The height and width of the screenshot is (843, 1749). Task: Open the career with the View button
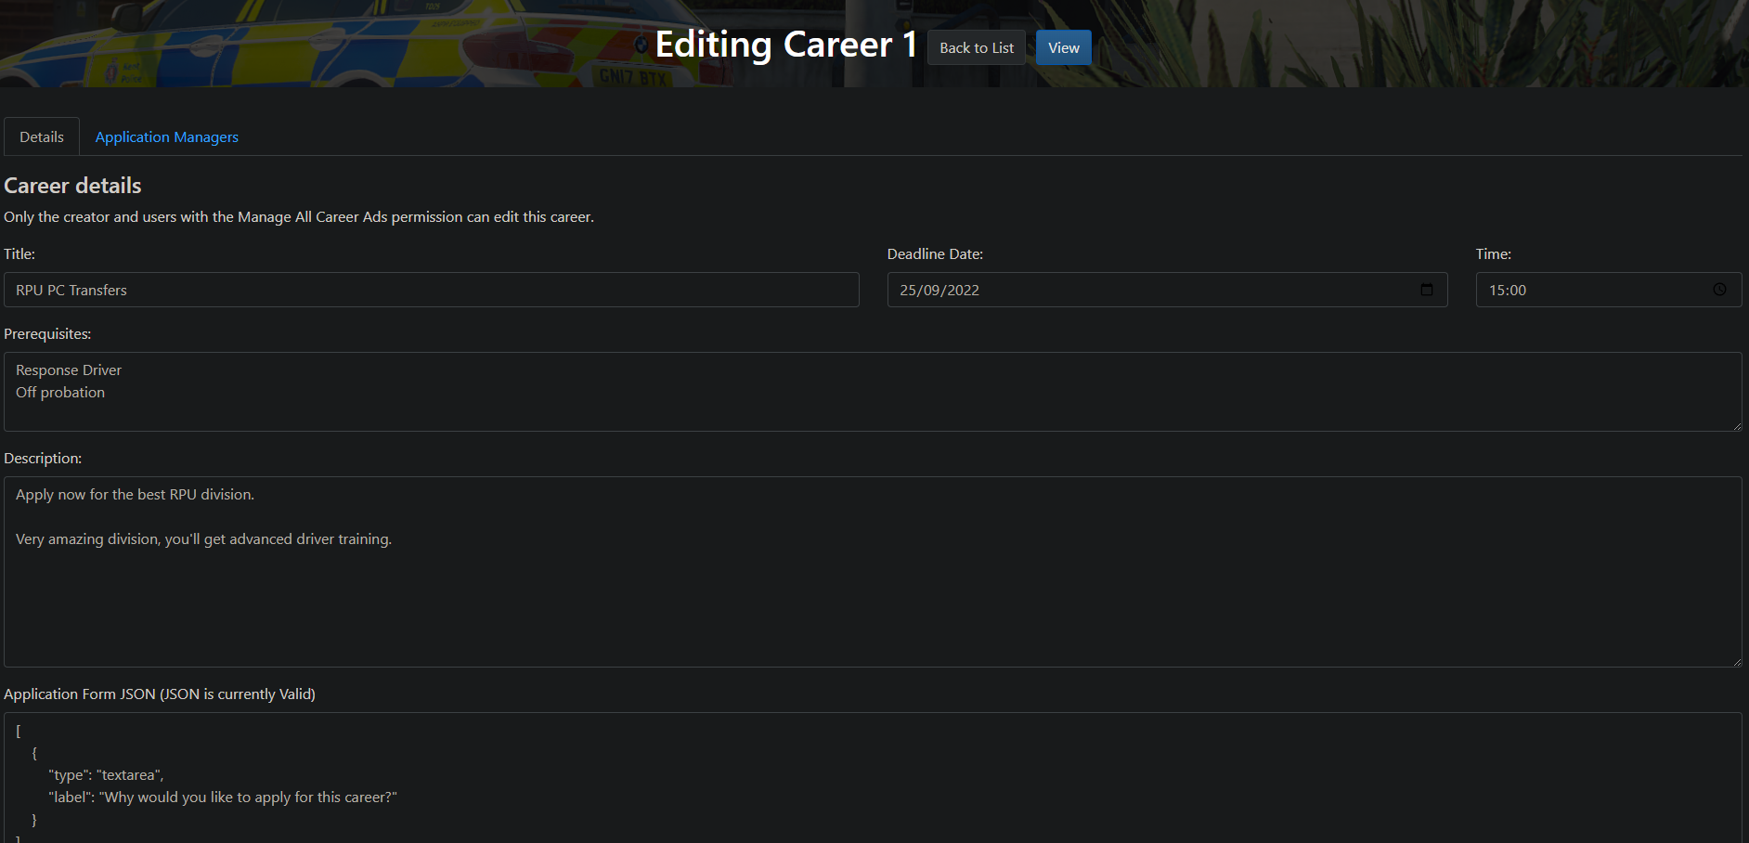pos(1063,47)
